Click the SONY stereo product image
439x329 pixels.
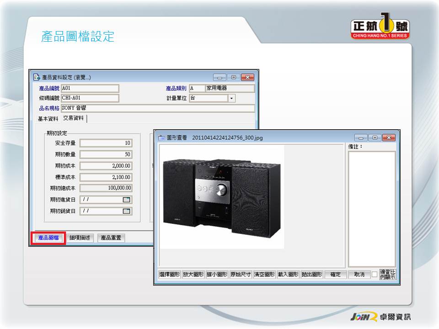(222, 196)
